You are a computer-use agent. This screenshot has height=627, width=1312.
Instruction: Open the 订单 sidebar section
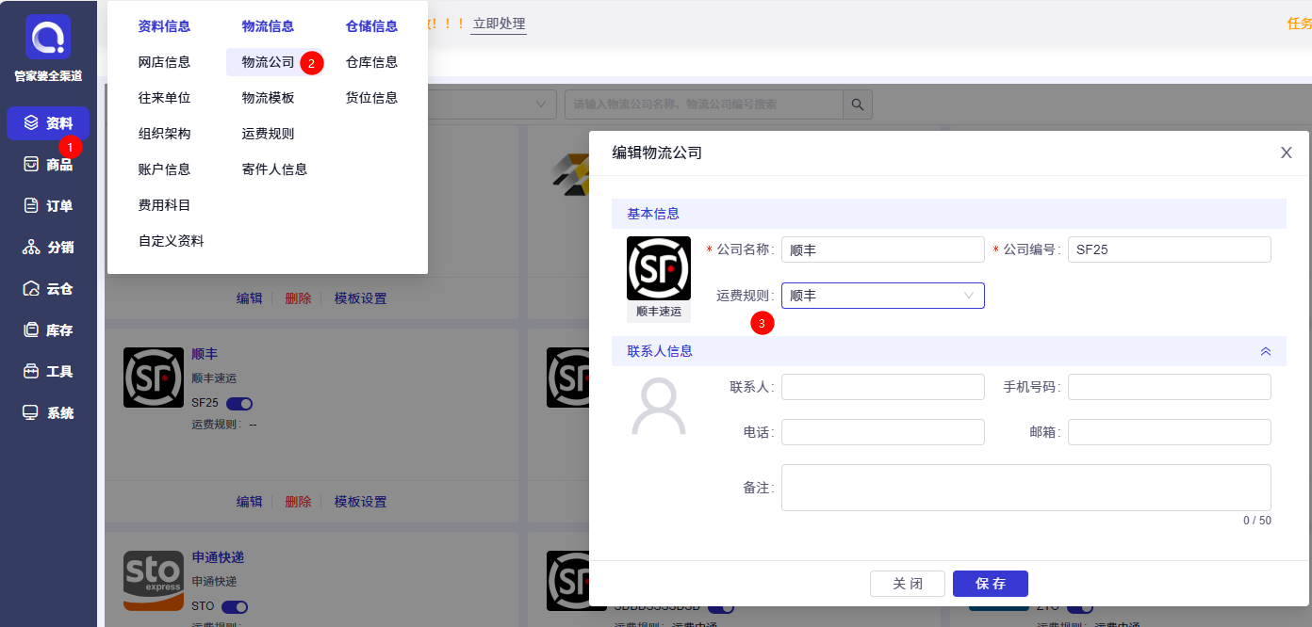[x=48, y=206]
